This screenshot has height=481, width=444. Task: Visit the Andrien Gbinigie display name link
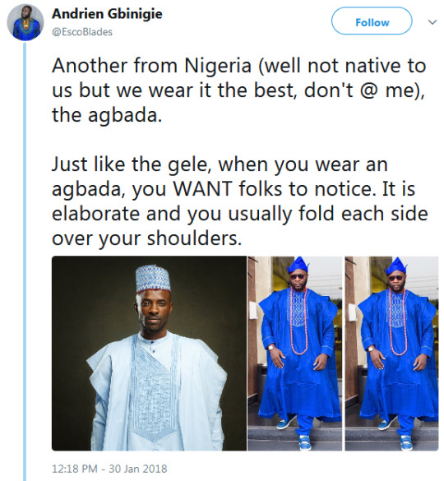(x=107, y=14)
